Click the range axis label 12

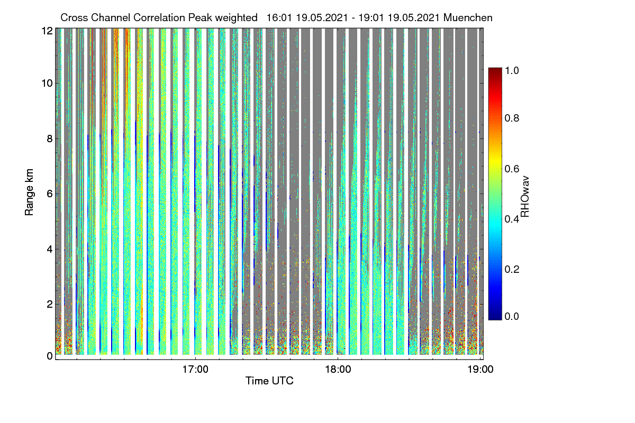(x=47, y=31)
